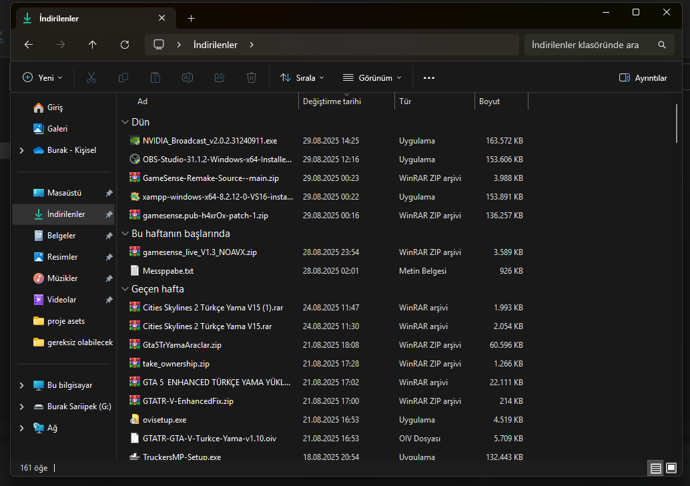Collapse the Dün file group
This screenshot has height=486, width=690.
click(x=124, y=122)
